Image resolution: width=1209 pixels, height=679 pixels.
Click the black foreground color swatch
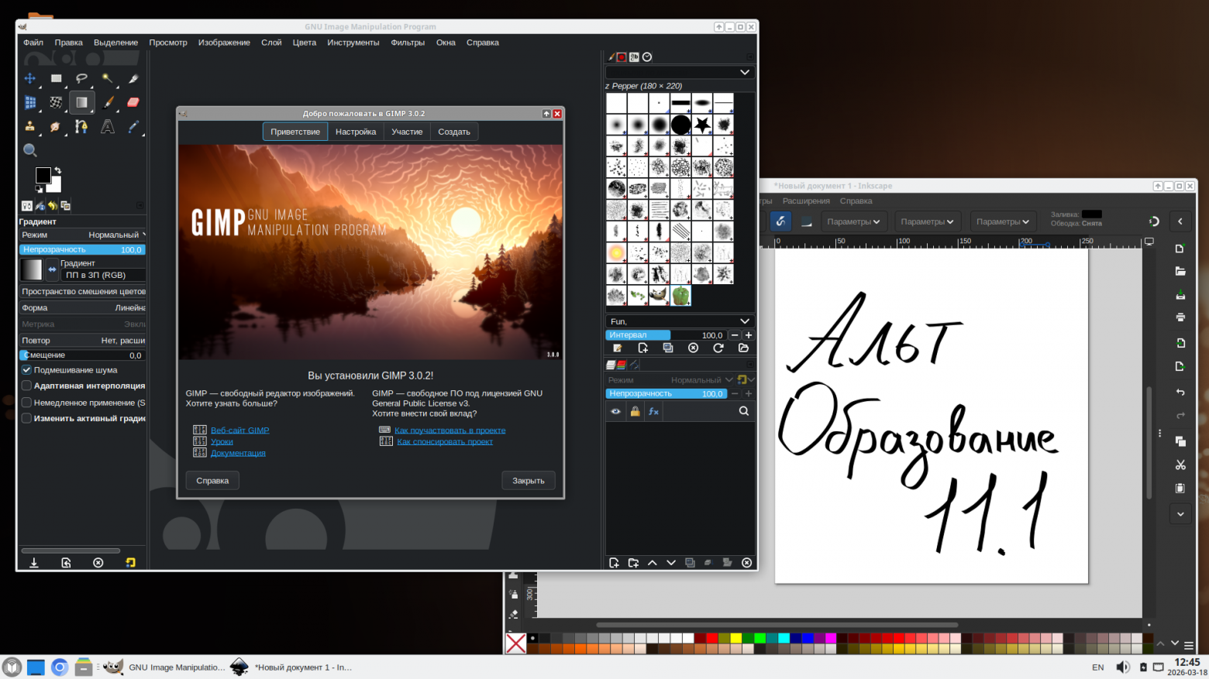tap(43, 175)
